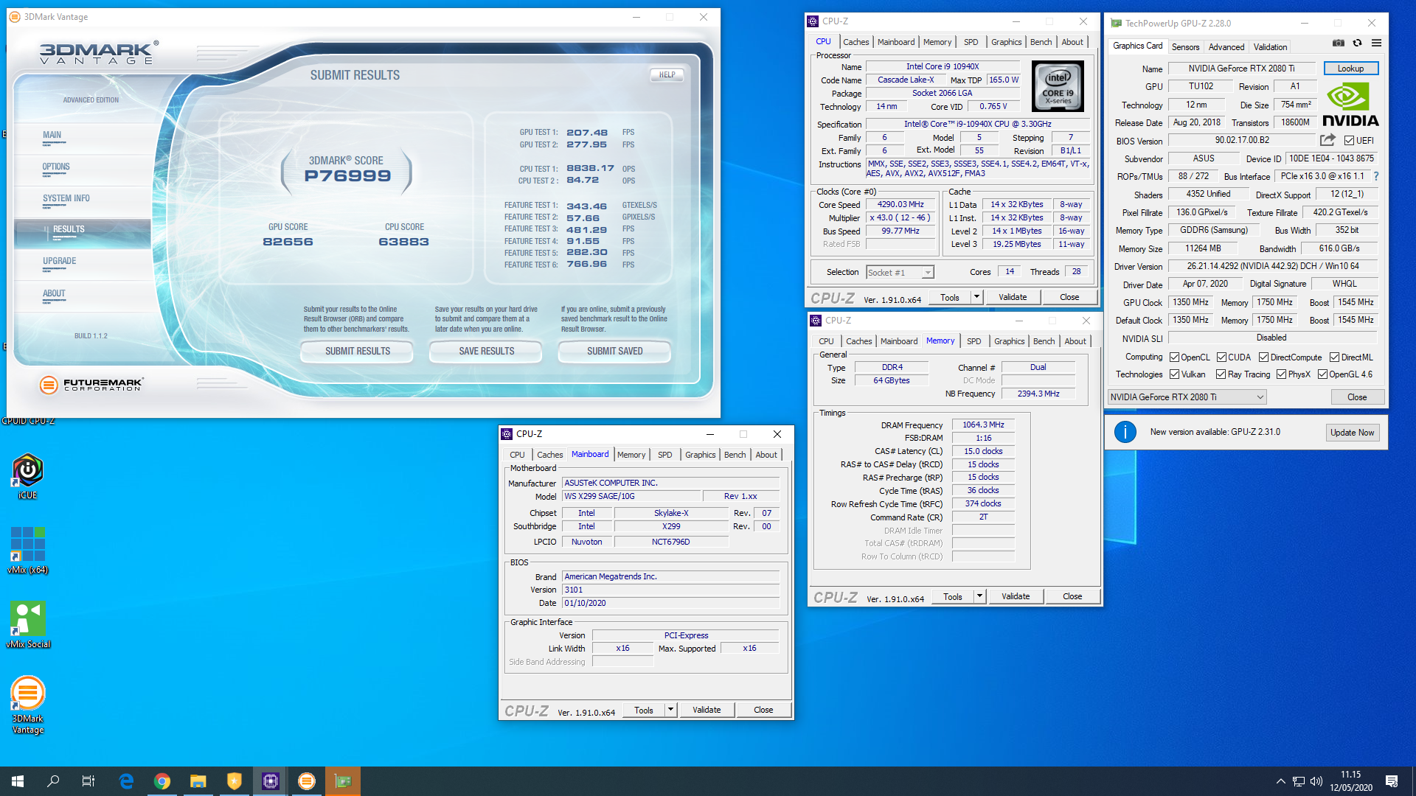Click the Intel Core i9 badge
Screen dimensions: 1416x796
(1058, 87)
